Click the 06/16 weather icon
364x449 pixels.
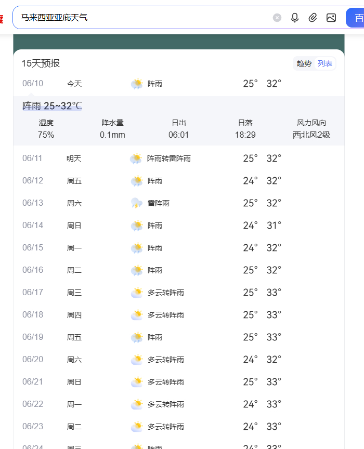coord(137,270)
